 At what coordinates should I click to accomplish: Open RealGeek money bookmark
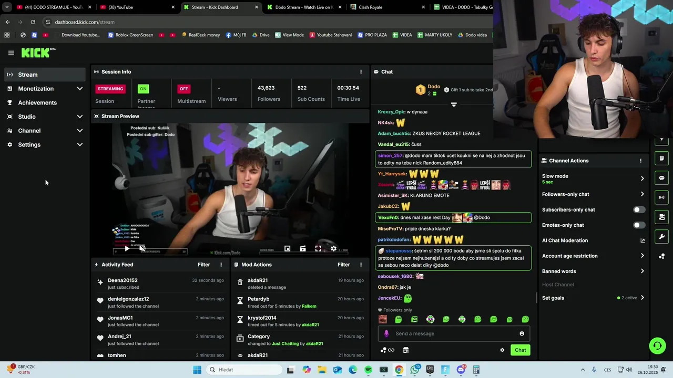click(x=201, y=35)
